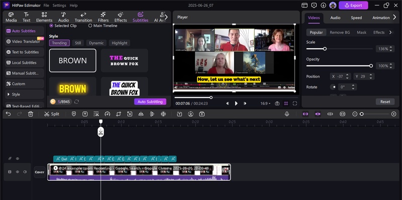Image resolution: width=402 pixels, height=200 pixels.
Task: Toggle visibility of the main video track
Action: [x=18, y=172]
